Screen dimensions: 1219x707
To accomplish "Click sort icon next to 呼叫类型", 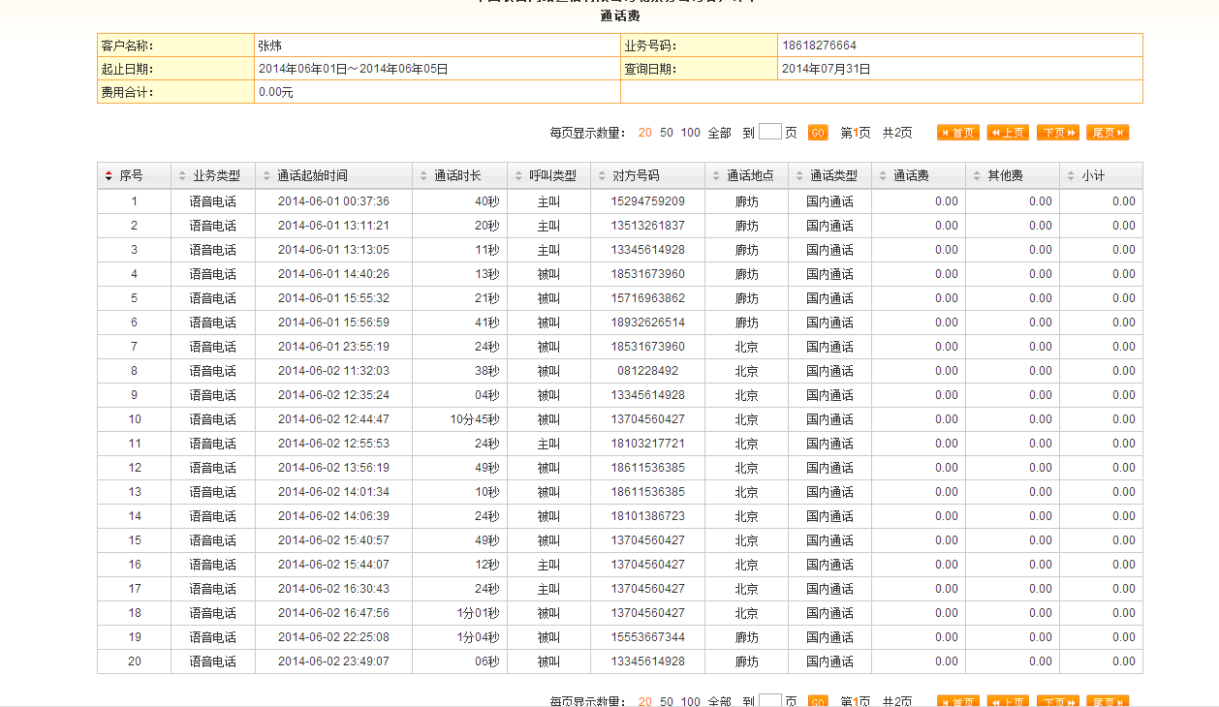I will tap(518, 176).
